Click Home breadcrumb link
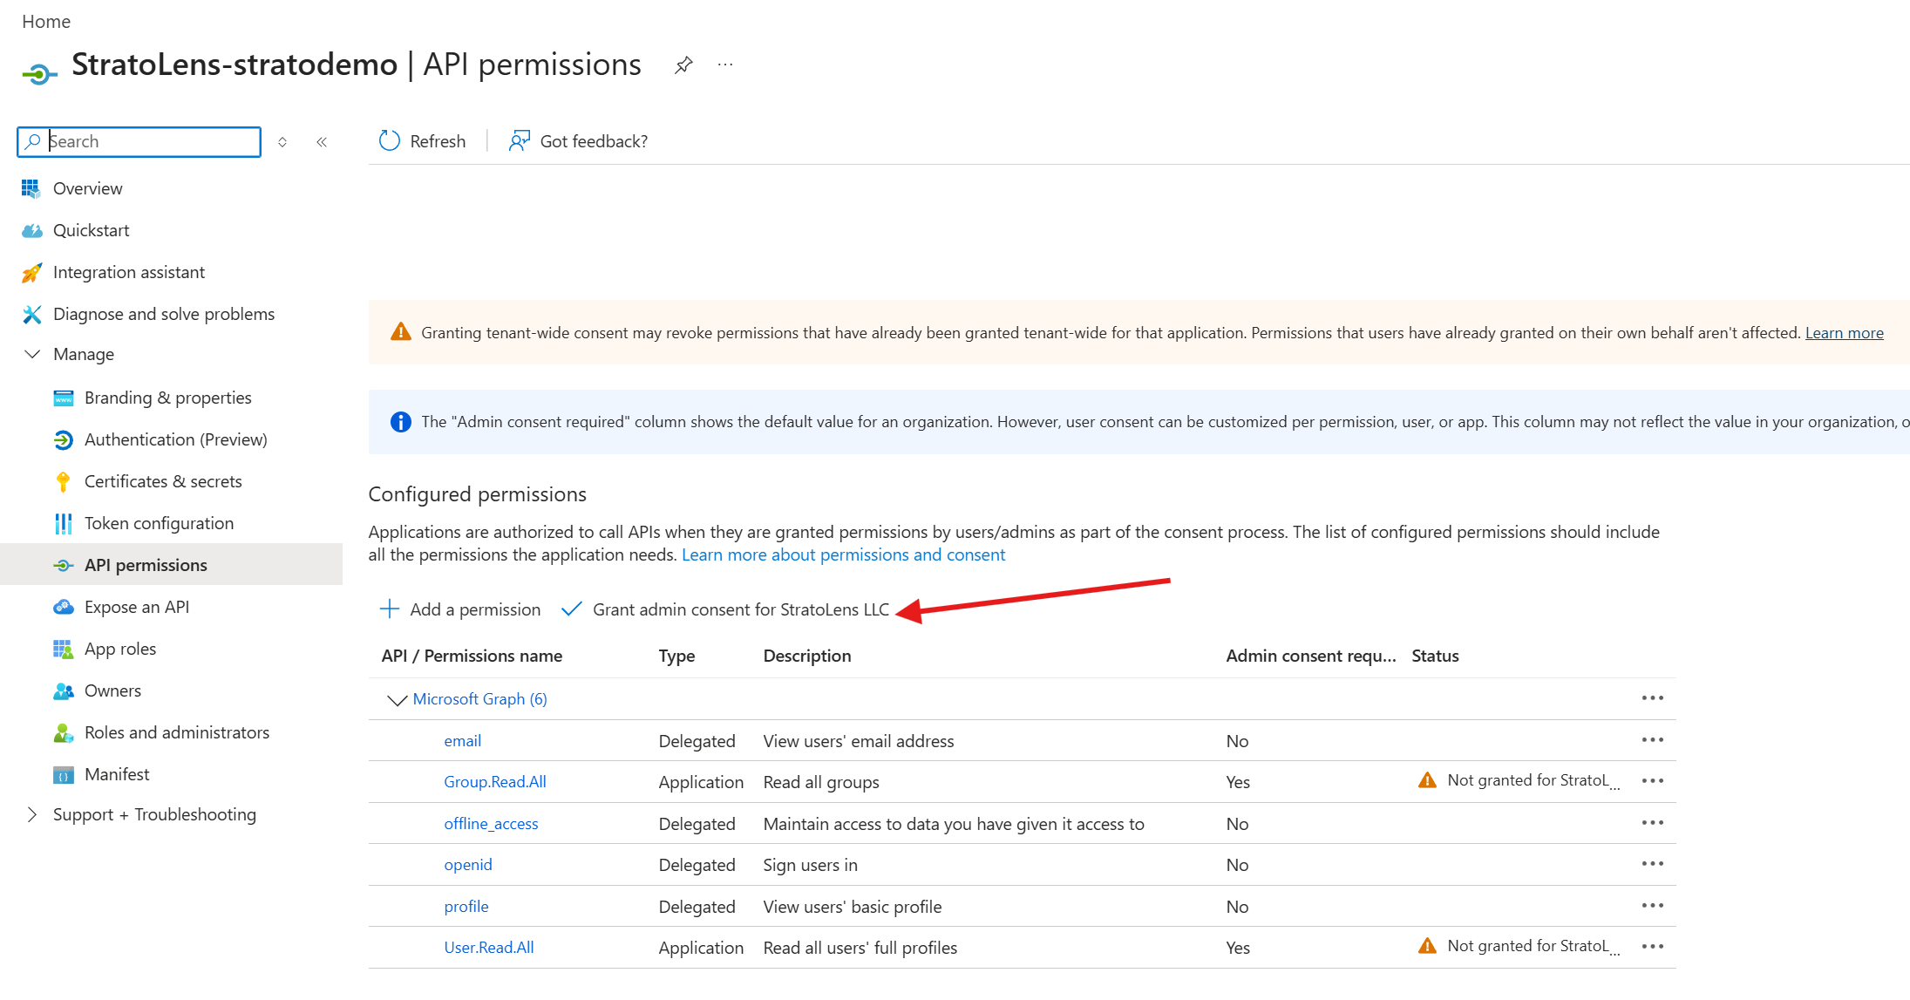1910x1000 pixels. (46, 22)
